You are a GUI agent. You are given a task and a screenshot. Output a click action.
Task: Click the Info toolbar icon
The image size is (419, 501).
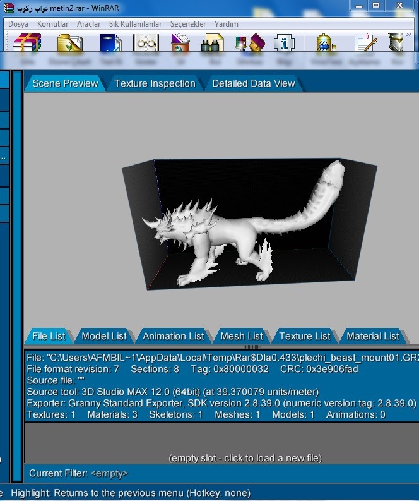point(285,43)
